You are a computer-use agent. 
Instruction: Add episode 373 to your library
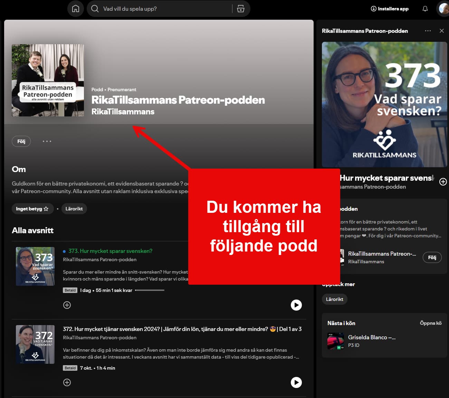[67, 305]
